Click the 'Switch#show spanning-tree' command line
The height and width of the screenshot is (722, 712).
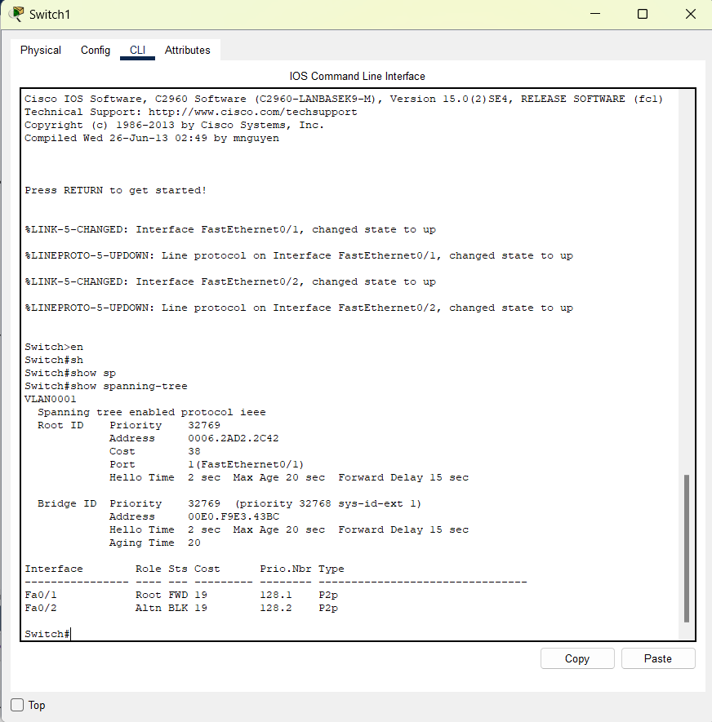106,386
